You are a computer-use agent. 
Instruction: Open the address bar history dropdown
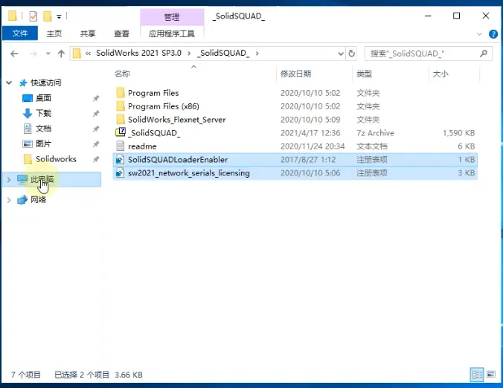coord(341,54)
